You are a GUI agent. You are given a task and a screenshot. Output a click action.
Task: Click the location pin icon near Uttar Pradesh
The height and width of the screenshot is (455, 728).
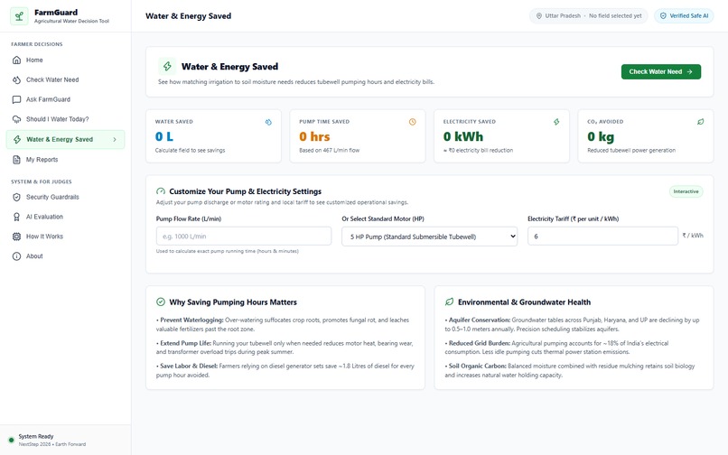(539, 15)
